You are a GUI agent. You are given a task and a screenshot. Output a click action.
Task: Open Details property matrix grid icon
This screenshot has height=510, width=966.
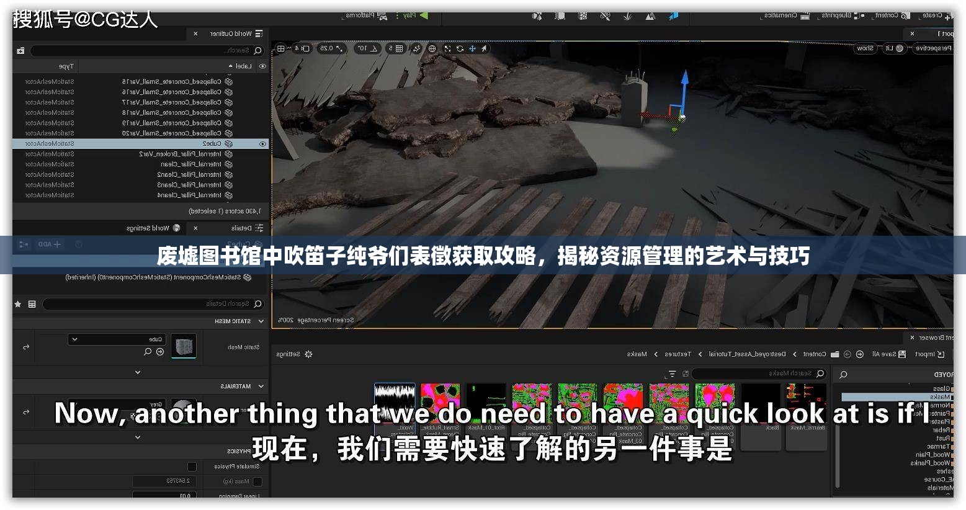[x=32, y=304]
